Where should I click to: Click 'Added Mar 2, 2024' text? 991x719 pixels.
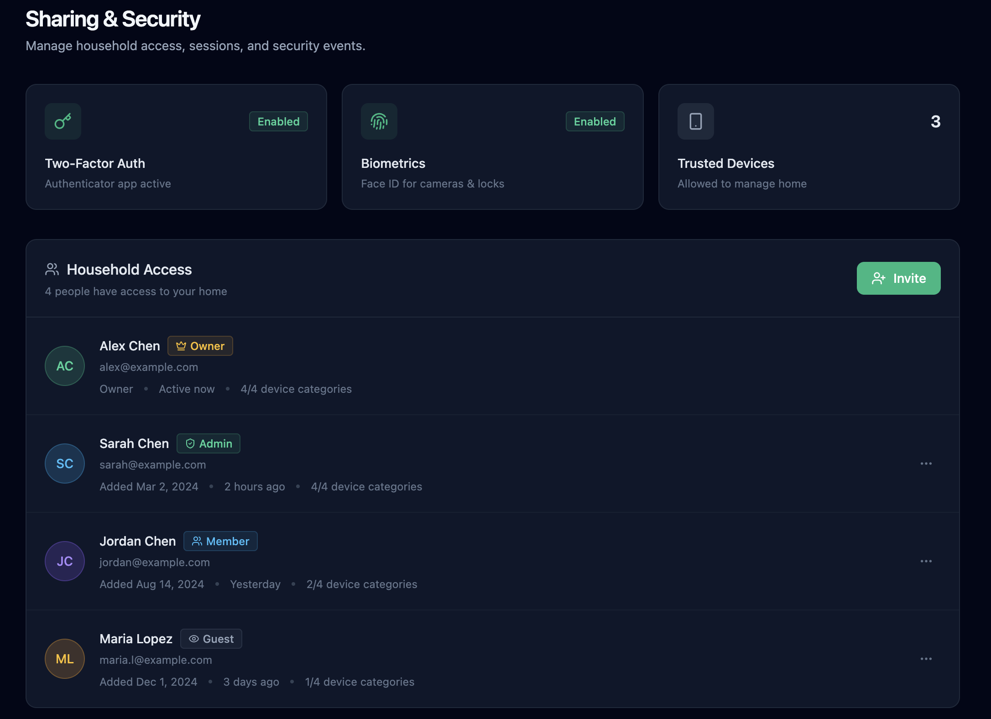(x=149, y=487)
